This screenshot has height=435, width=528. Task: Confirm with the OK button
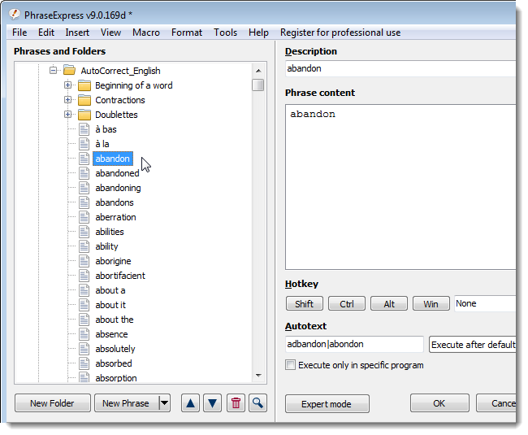(x=439, y=403)
